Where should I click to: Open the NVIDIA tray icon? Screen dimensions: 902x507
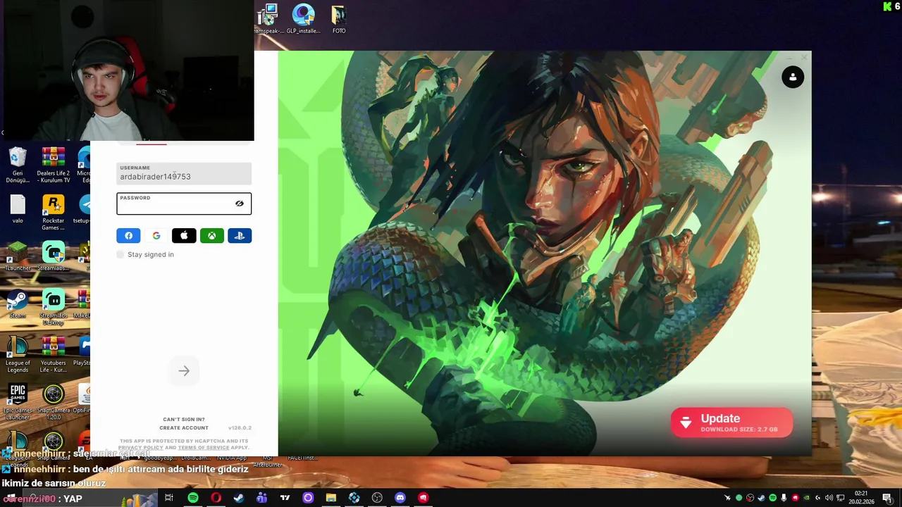[806, 498]
